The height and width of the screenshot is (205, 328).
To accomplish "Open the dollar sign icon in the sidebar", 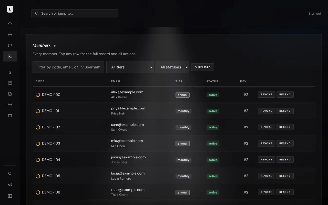I will tap(10, 72).
